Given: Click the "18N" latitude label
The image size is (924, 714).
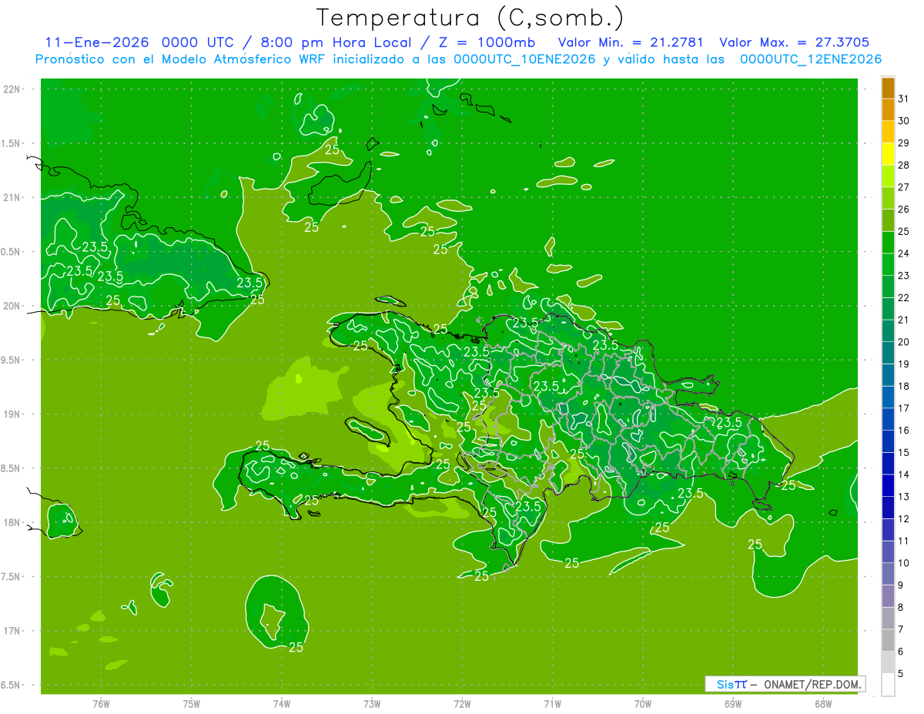Looking at the screenshot, I should pos(12,522).
